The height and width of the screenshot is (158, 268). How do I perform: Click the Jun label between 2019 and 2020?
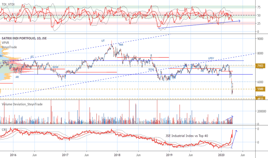pyautogui.click(x=191, y=155)
